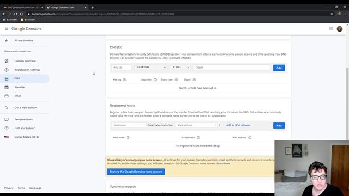The width and height of the screenshot is (349, 196).
Task: Click the thearcadecorner.com domain label in sidebar
Action: click(x=17, y=51)
